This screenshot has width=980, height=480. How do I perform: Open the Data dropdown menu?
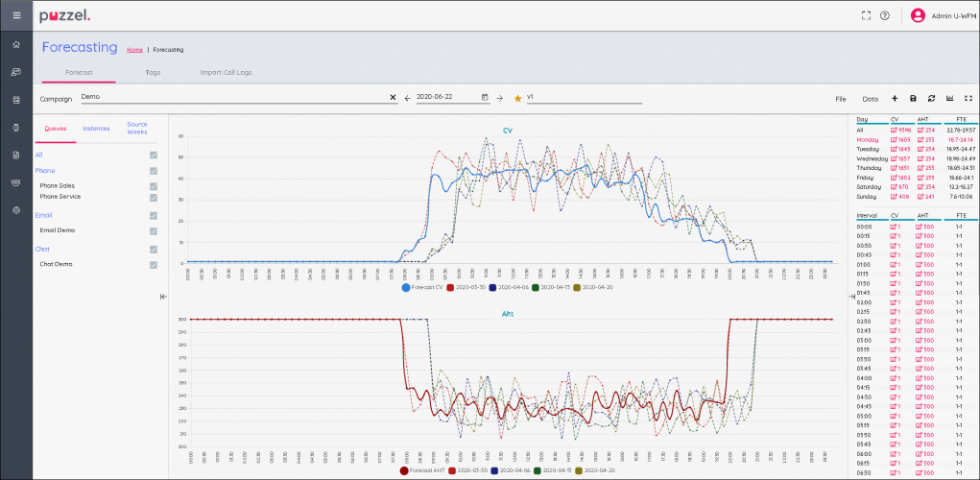pos(870,99)
